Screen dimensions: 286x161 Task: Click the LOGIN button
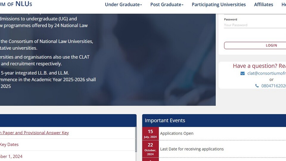pyautogui.click(x=255, y=45)
